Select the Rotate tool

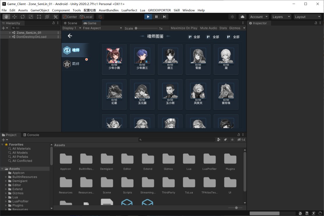coord(23,17)
